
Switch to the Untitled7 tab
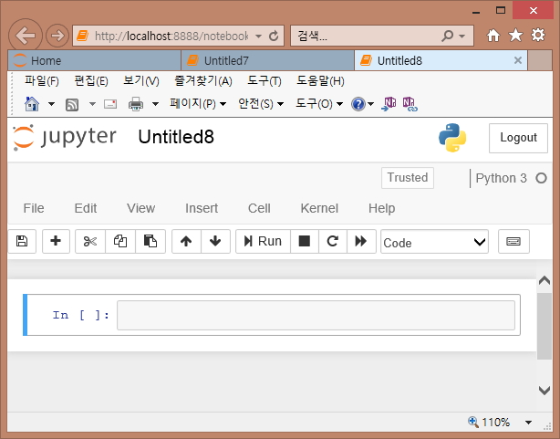click(268, 60)
